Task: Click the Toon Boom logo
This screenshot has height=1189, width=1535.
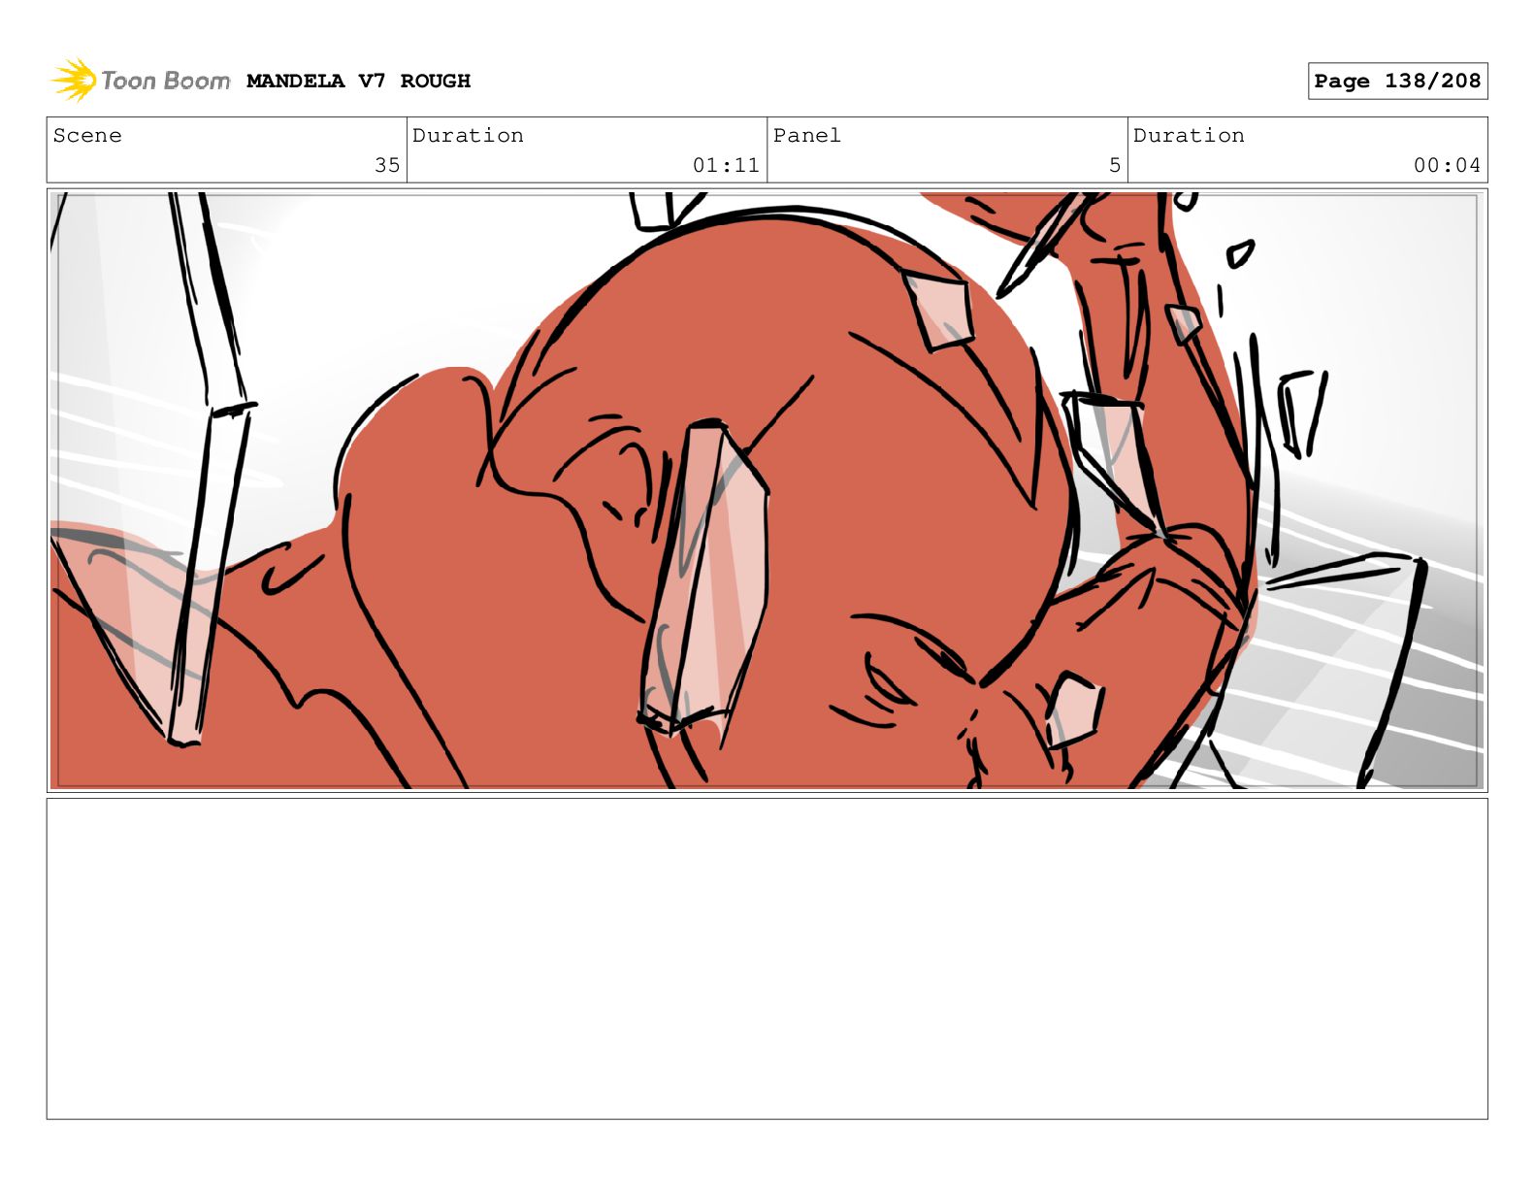Action: click(x=141, y=81)
